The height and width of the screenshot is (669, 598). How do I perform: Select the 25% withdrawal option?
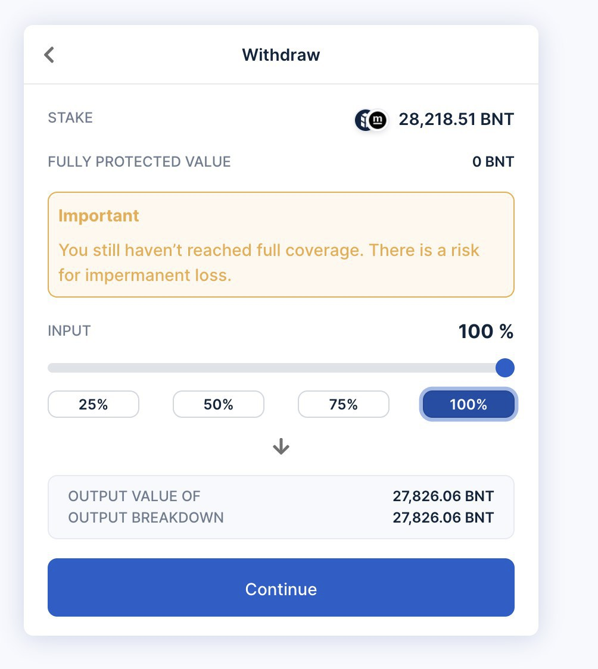point(93,404)
